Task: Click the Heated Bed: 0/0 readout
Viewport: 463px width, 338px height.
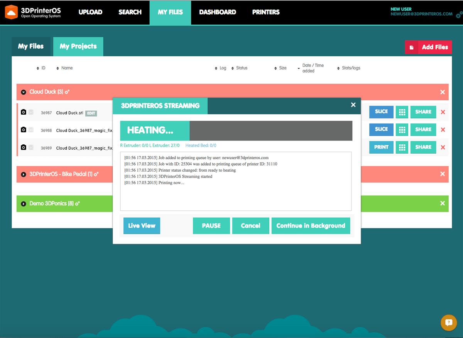Action: [201, 146]
